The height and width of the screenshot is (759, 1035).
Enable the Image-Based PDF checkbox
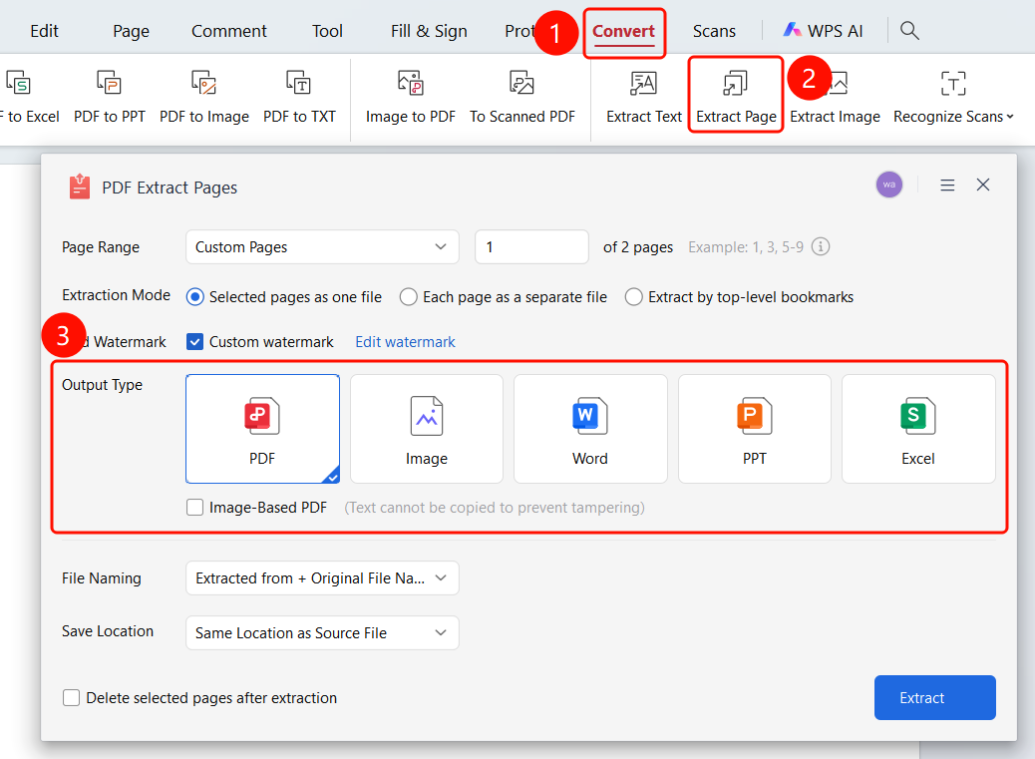pos(194,508)
